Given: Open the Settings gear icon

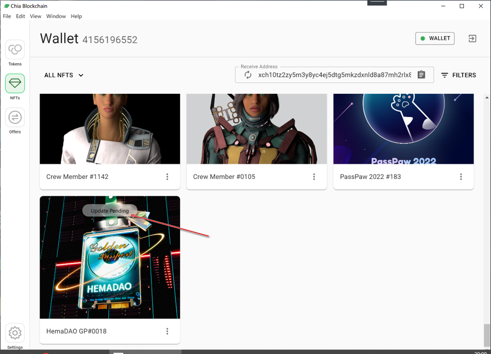Looking at the screenshot, I should click(x=15, y=333).
